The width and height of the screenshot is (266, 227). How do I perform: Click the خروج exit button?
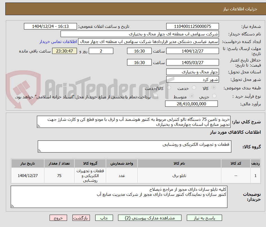pos(58,218)
